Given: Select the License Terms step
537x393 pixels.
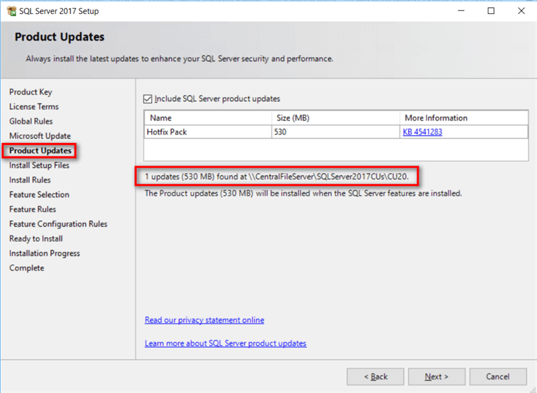Looking at the screenshot, I should 34,106.
